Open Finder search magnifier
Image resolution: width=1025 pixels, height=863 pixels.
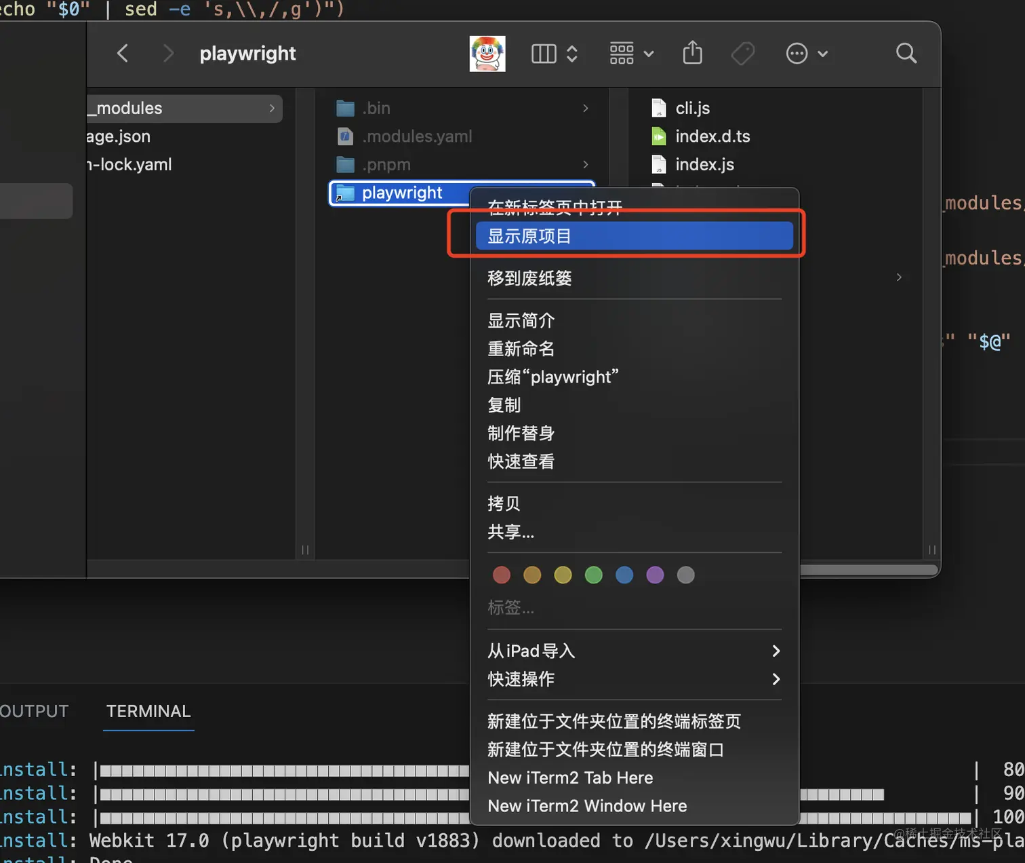pyautogui.click(x=906, y=53)
